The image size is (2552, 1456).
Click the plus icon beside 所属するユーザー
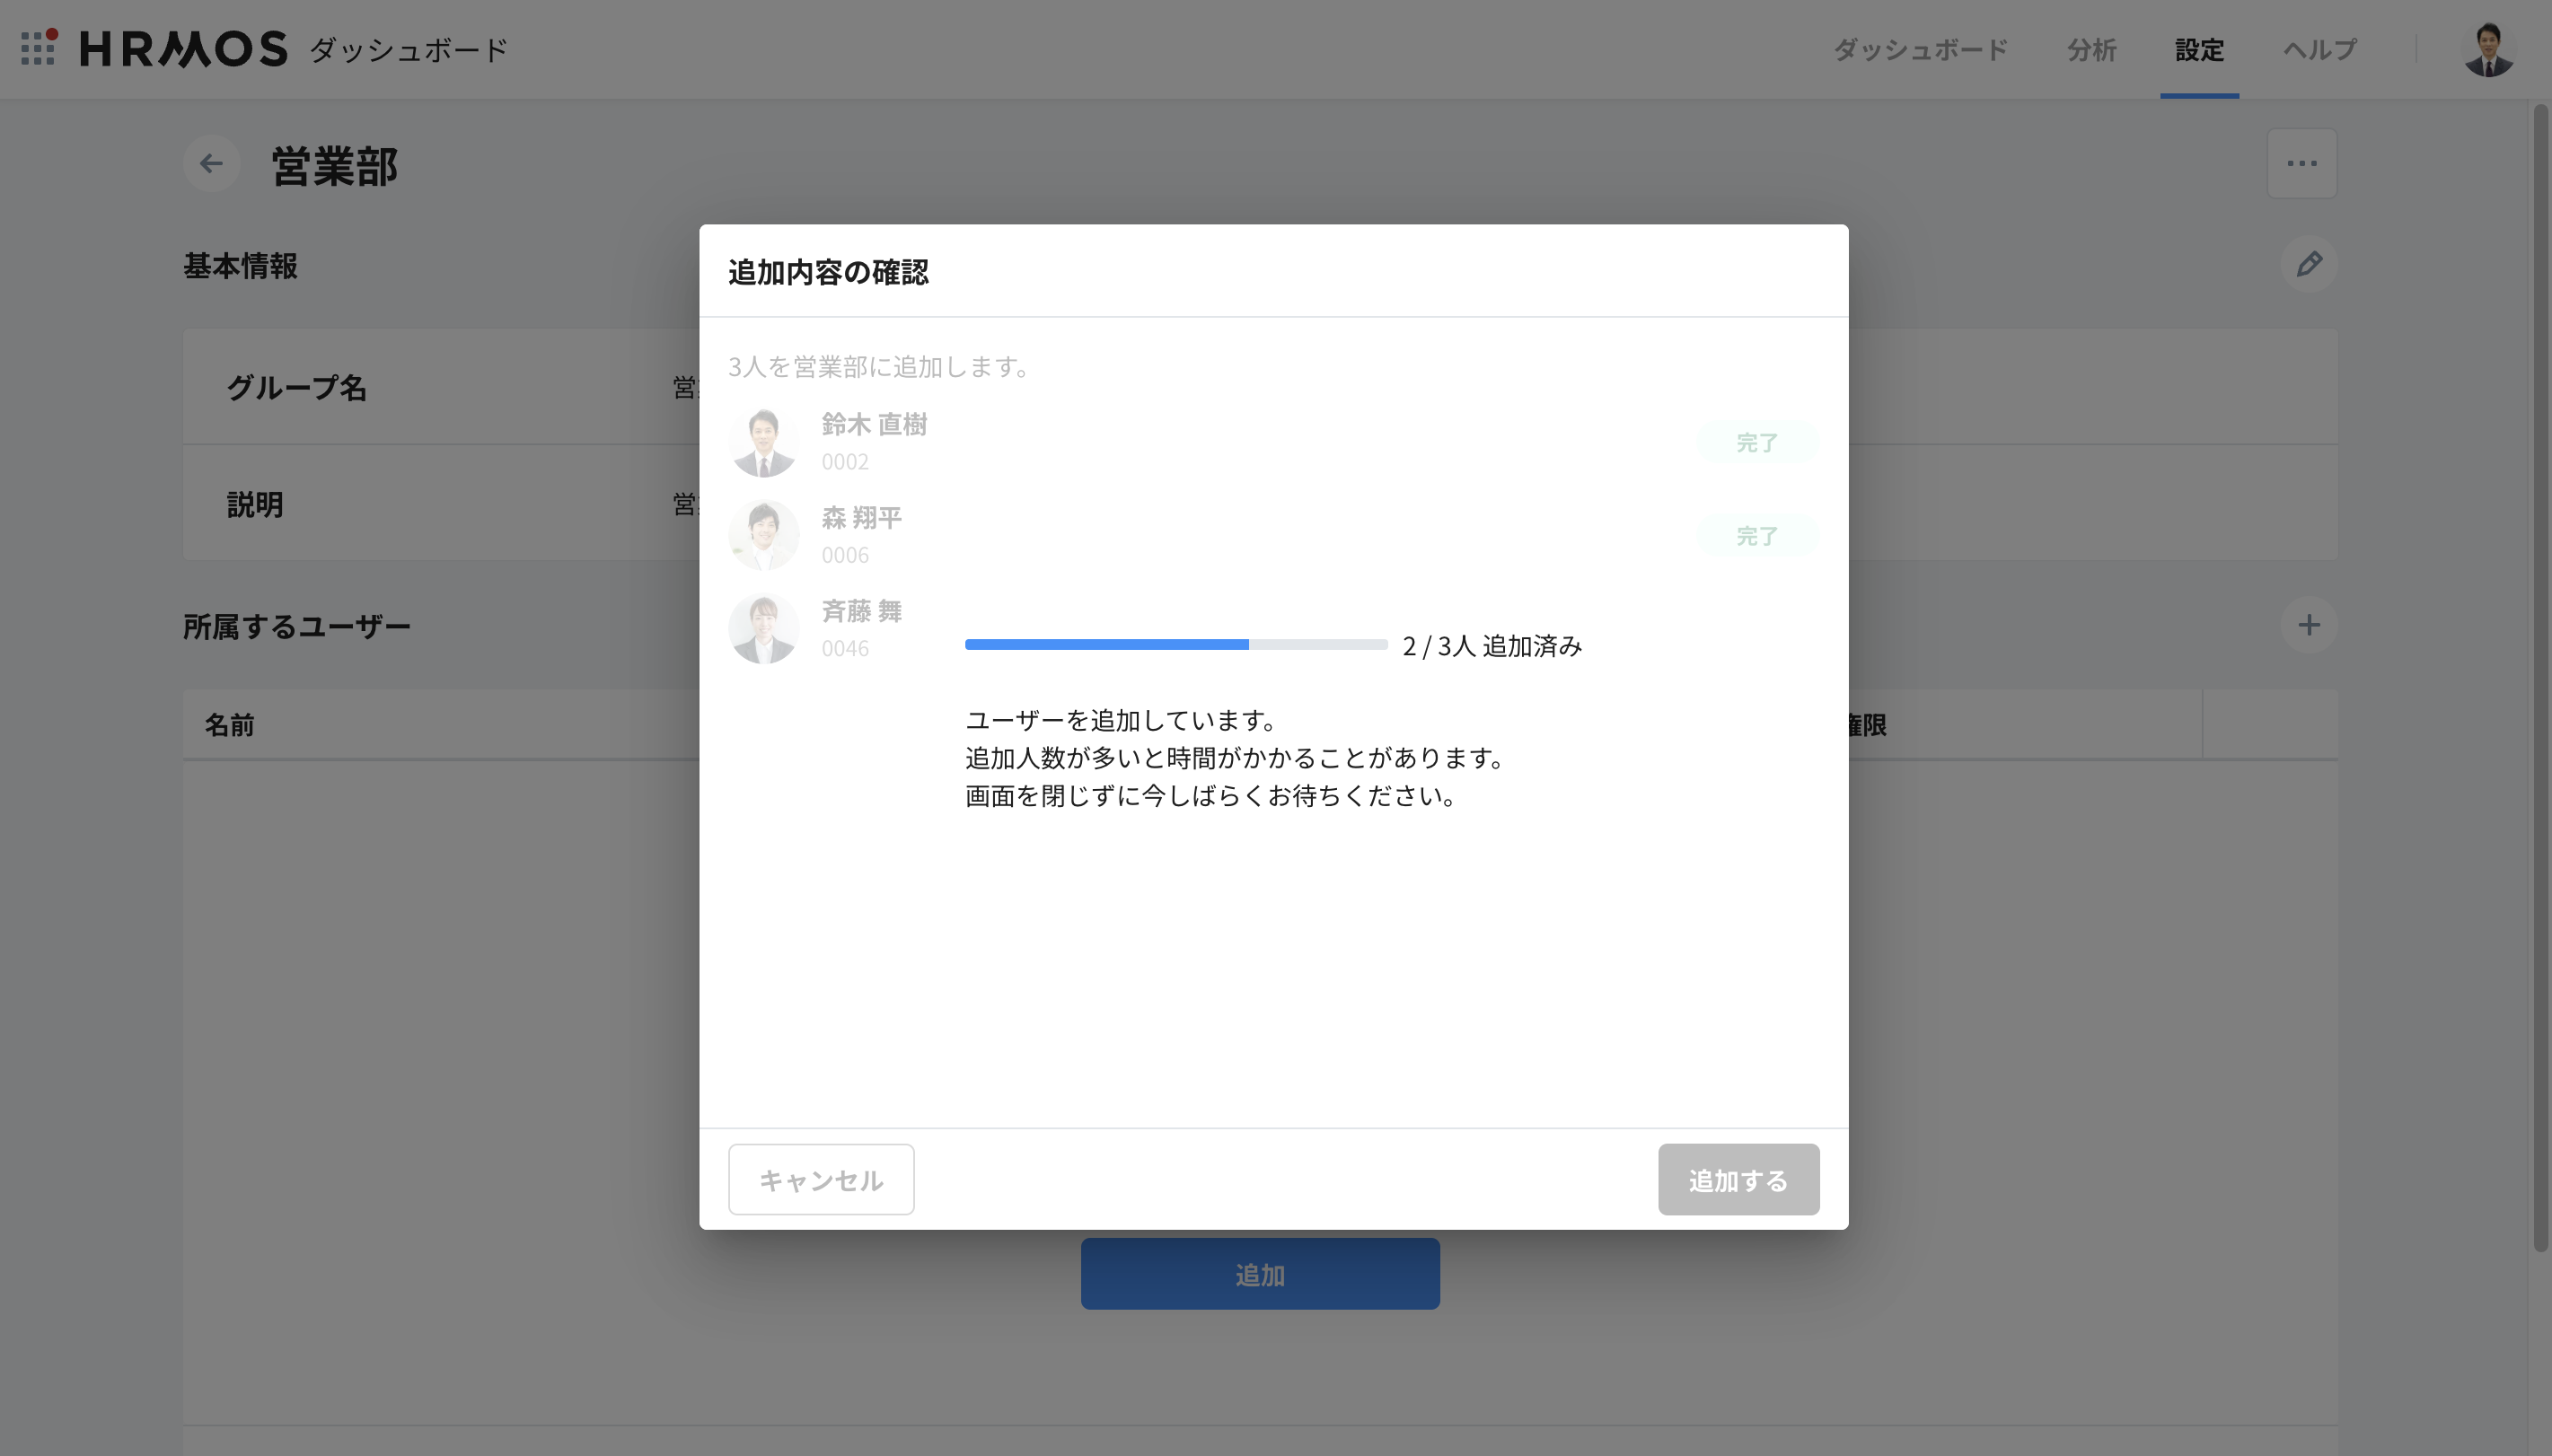tap(2308, 626)
